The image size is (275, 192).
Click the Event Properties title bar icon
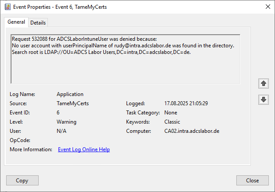pyautogui.click(x=7, y=7)
